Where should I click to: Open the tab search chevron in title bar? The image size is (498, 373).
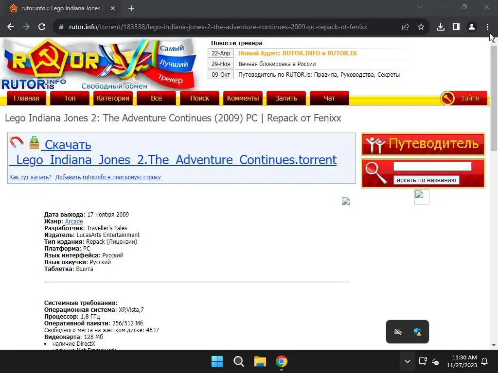tap(420, 7)
